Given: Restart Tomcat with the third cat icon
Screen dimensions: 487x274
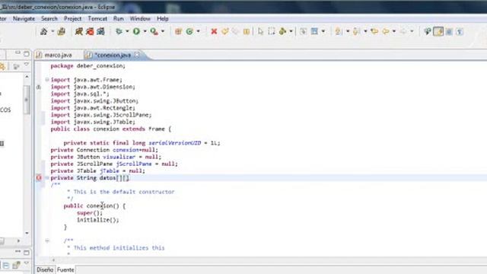Looking at the screenshot, I should (x=100, y=31).
